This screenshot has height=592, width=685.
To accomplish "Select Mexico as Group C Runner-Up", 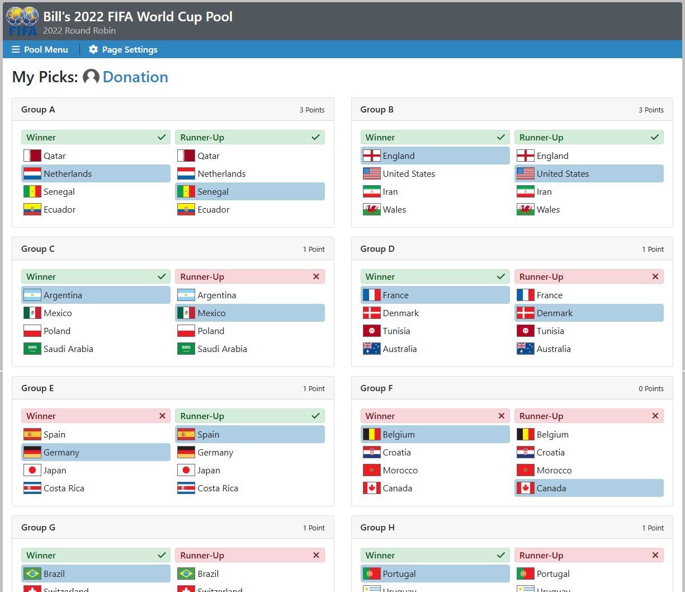I will 250,313.
